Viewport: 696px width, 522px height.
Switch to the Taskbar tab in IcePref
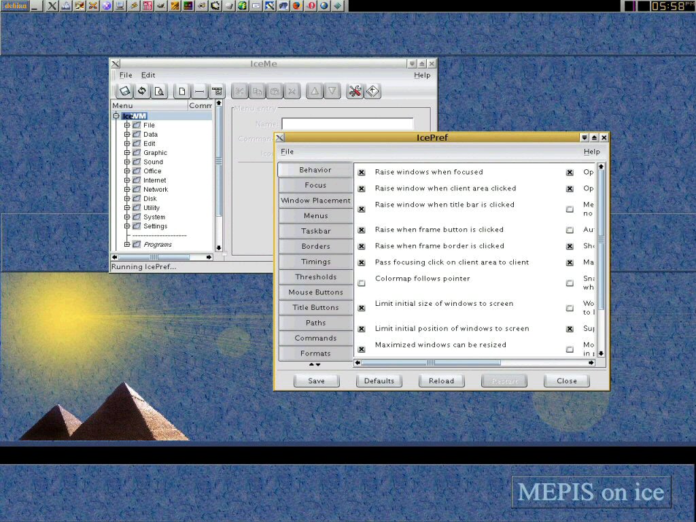click(315, 231)
